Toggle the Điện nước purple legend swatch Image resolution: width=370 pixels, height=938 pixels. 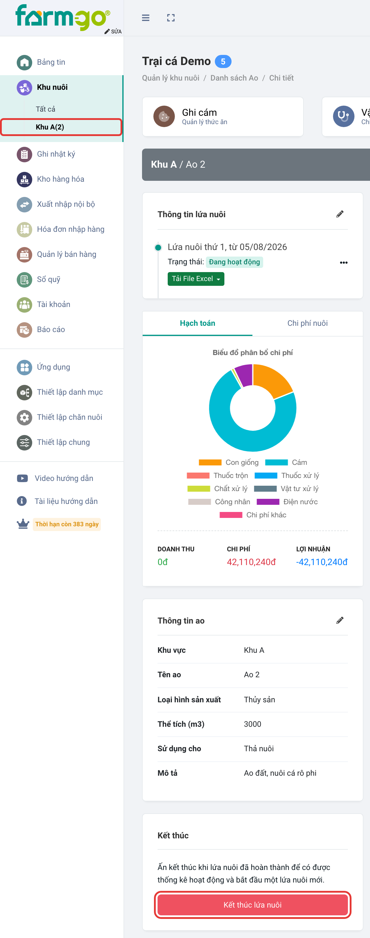coord(268,502)
